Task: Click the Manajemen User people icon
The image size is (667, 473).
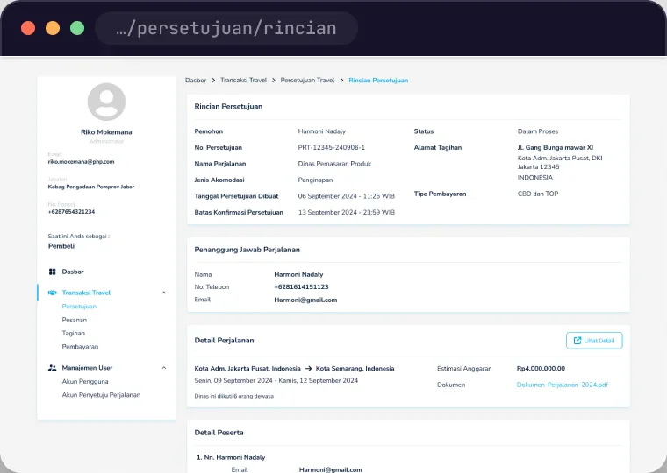Action: pos(53,368)
